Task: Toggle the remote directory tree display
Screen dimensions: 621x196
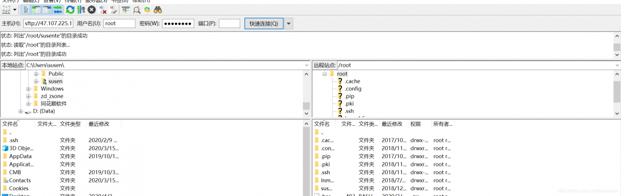Action: coord(47,9)
